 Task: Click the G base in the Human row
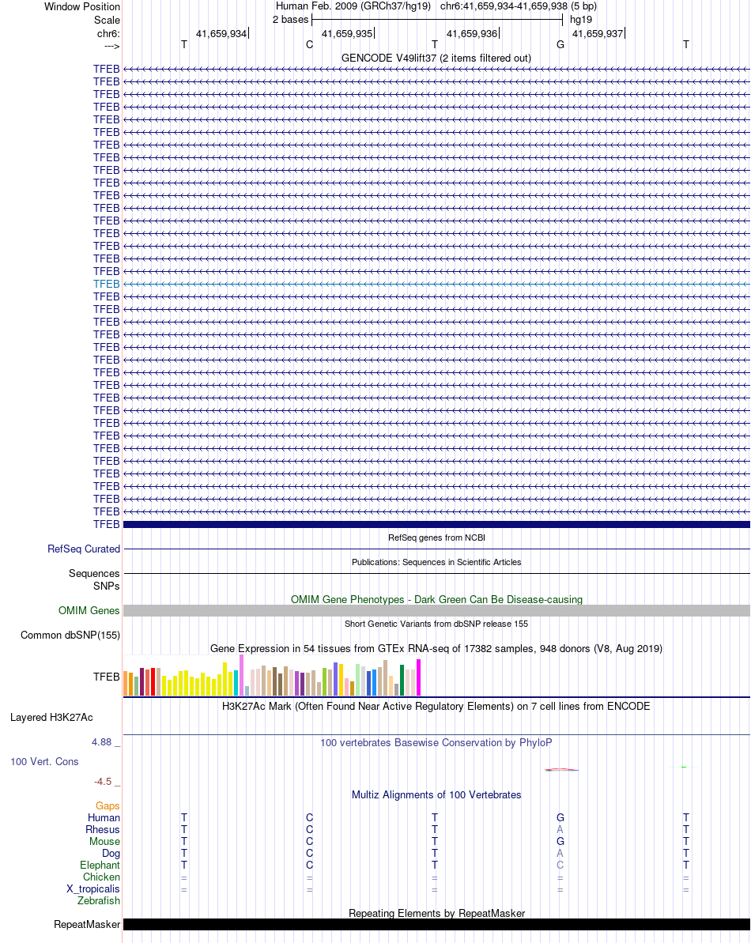tap(560, 818)
